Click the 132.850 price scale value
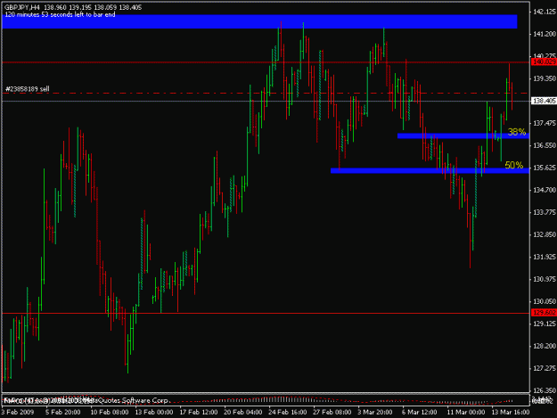The image size is (557, 418). 545,234
